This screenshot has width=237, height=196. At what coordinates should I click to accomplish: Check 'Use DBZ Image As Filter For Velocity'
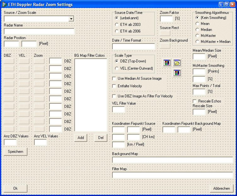pos(115,96)
